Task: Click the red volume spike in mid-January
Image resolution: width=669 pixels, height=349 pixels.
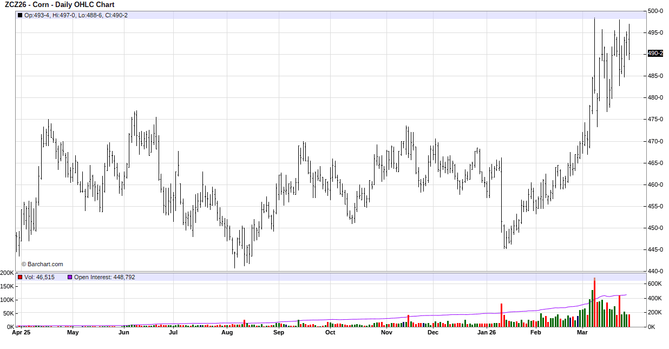Action: [x=502, y=315]
